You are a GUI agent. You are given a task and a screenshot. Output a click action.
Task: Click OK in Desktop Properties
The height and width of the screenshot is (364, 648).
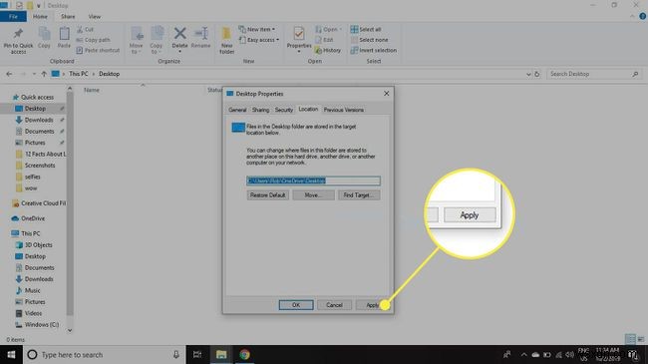coord(296,305)
